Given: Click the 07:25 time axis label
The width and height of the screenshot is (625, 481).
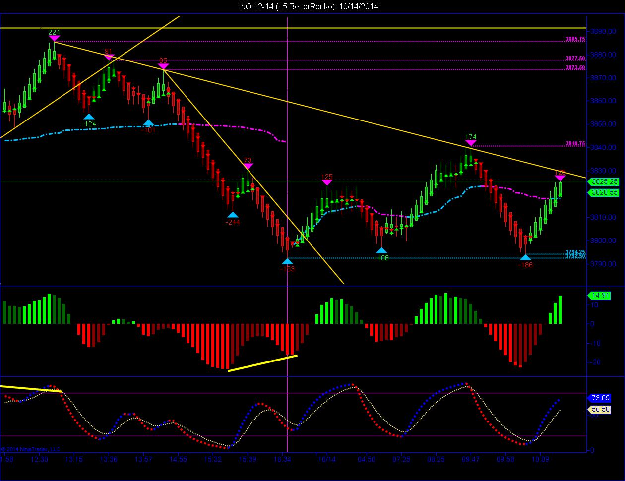Looking at the screenshot, I should pos(401,460).
